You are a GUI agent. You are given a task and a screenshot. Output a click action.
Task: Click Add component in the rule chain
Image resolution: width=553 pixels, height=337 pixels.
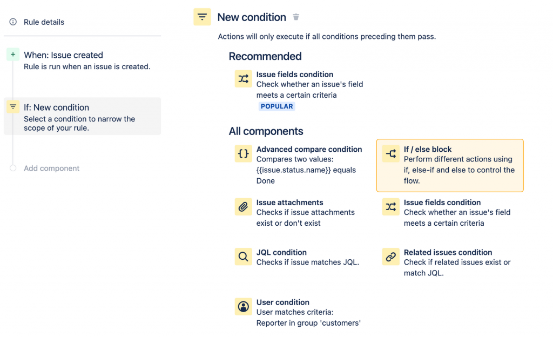(51, 168)
